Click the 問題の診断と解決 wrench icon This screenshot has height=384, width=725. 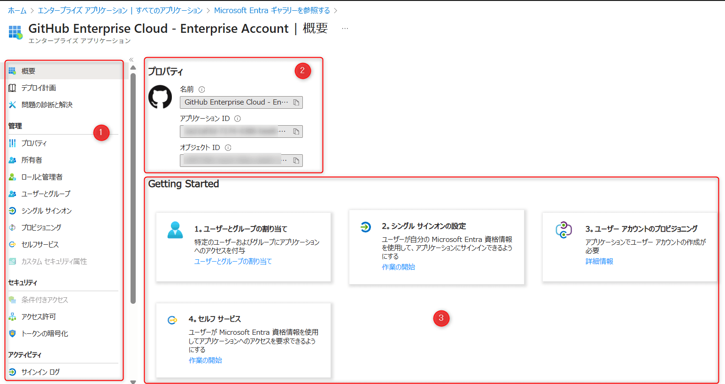tap(12, 105)
